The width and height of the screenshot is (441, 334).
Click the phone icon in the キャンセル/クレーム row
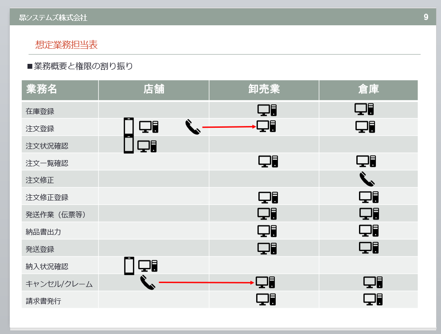148,283
